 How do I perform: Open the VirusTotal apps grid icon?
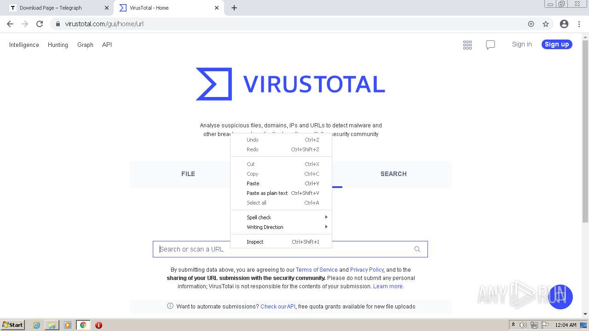coord(468,45)
